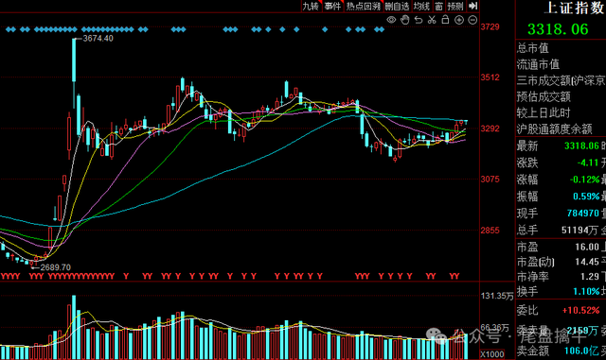Open the 九转 indicator tab
The height and width of the screenshot is (360, 606).
[x=312, y=6]
